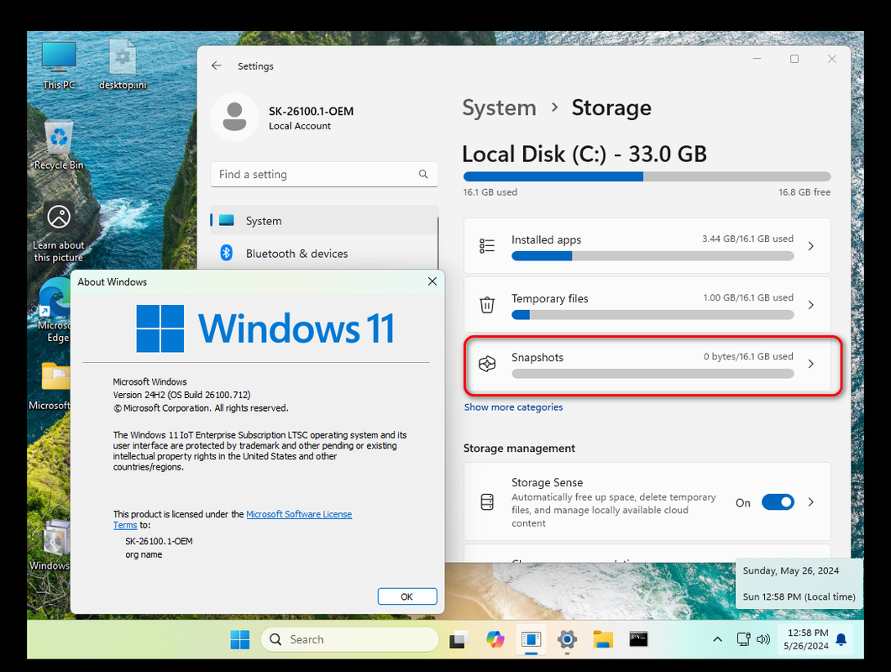This screenshot has height=672, width=891.
Task: Click the Local Disk usage bar
Action: coord(647,176)
